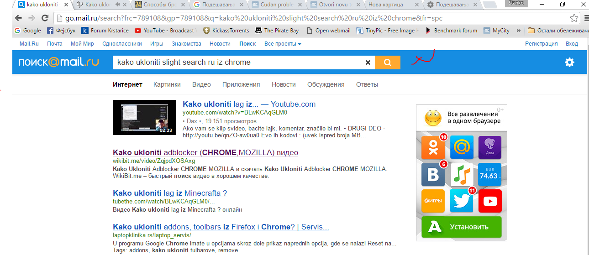The width and height of the screenshot is (589, 255).
Task: Open The Pirate Bay bookmark
Action: pyautogui.click(x=277, y=31)
